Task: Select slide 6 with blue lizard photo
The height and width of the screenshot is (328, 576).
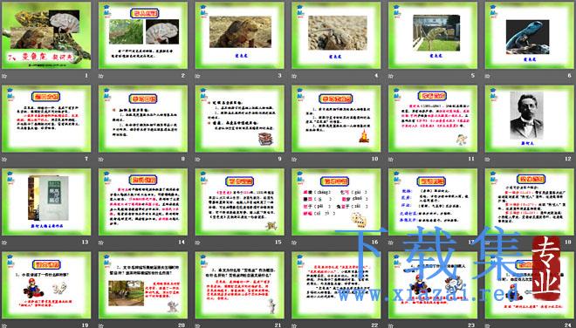Action: click(x=530, y=35)
